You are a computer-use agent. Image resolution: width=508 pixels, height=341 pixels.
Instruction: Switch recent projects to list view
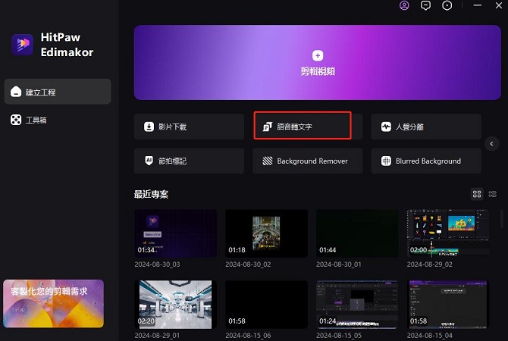[493, 194]
